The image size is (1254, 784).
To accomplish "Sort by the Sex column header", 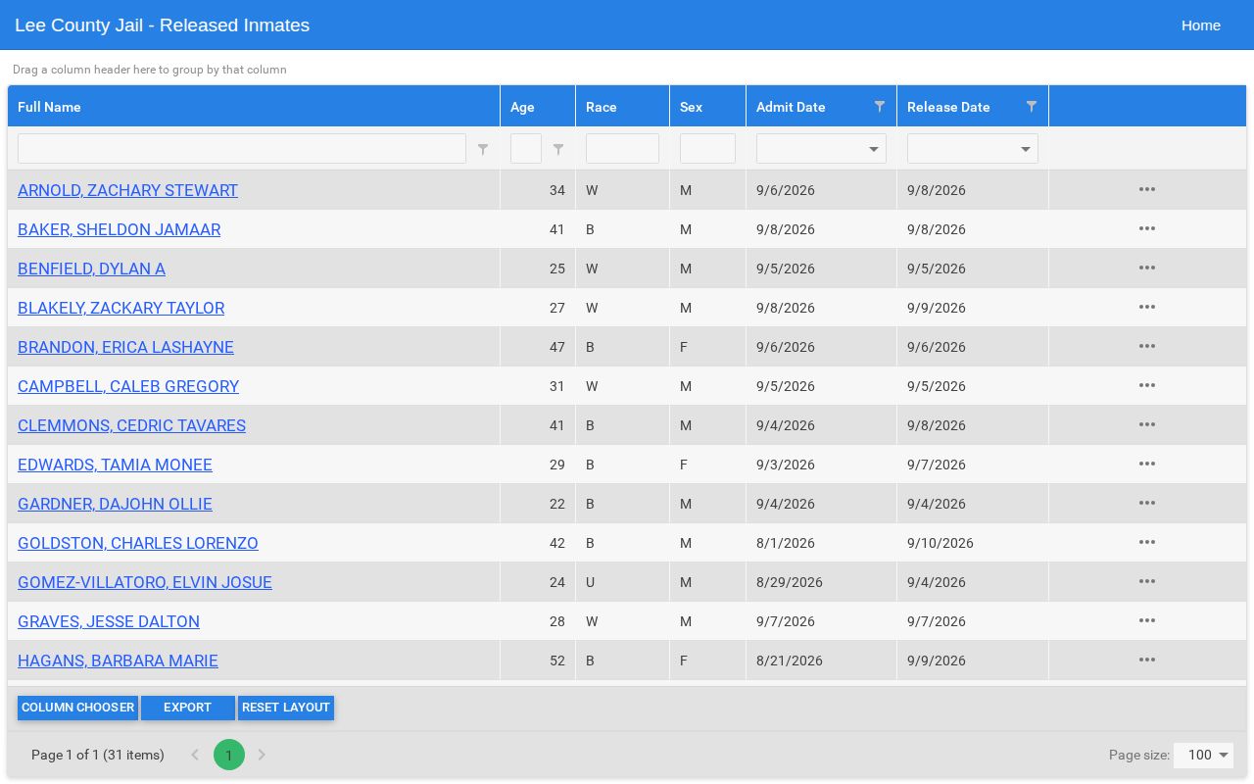I will point(708,106).
